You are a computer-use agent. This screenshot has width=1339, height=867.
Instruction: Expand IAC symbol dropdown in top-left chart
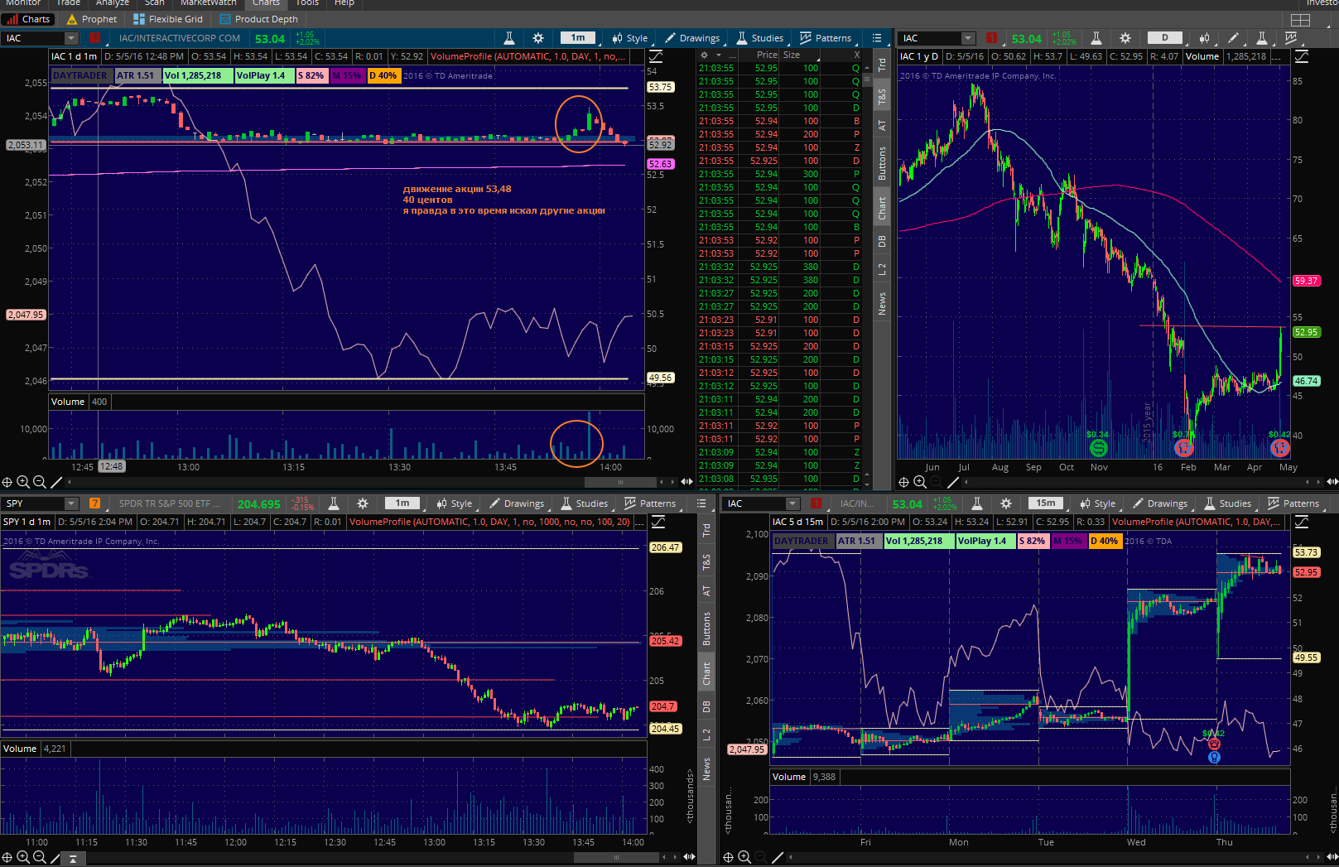tap(71, 38)
